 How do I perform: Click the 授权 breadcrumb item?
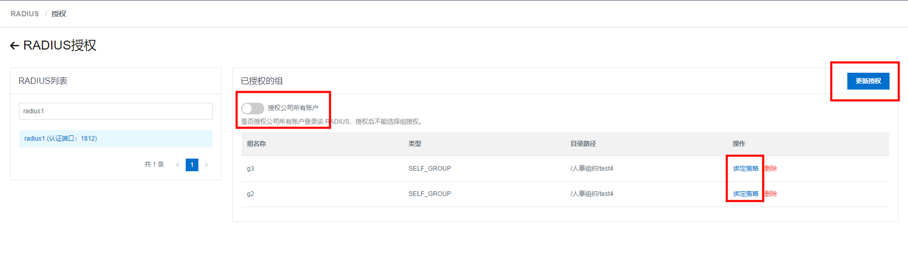[59, 14]
